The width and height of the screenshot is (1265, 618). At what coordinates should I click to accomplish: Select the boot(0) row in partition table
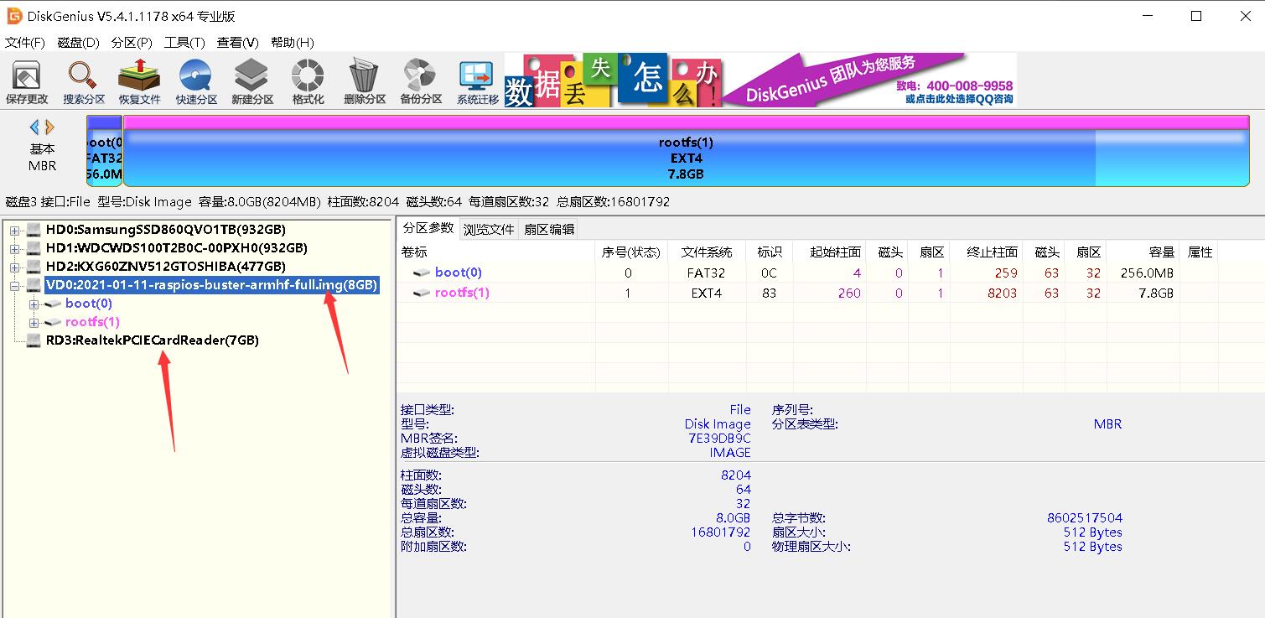pos(806,273)
